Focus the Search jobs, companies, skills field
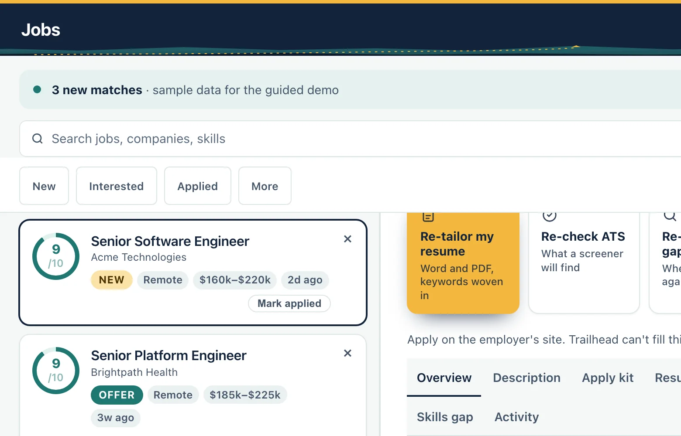The image size is (681, 436). [350, 139]
